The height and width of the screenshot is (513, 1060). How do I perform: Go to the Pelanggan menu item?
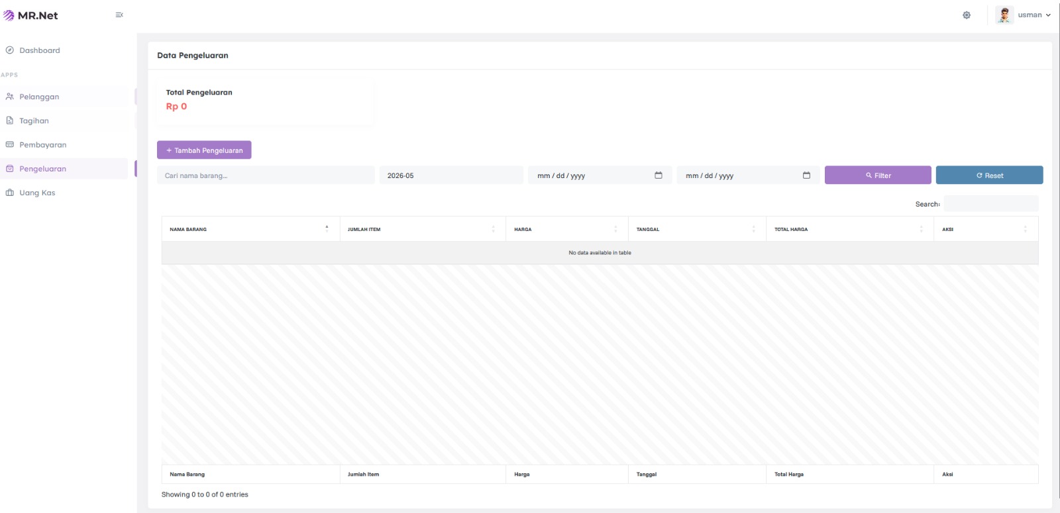[64, 97]
